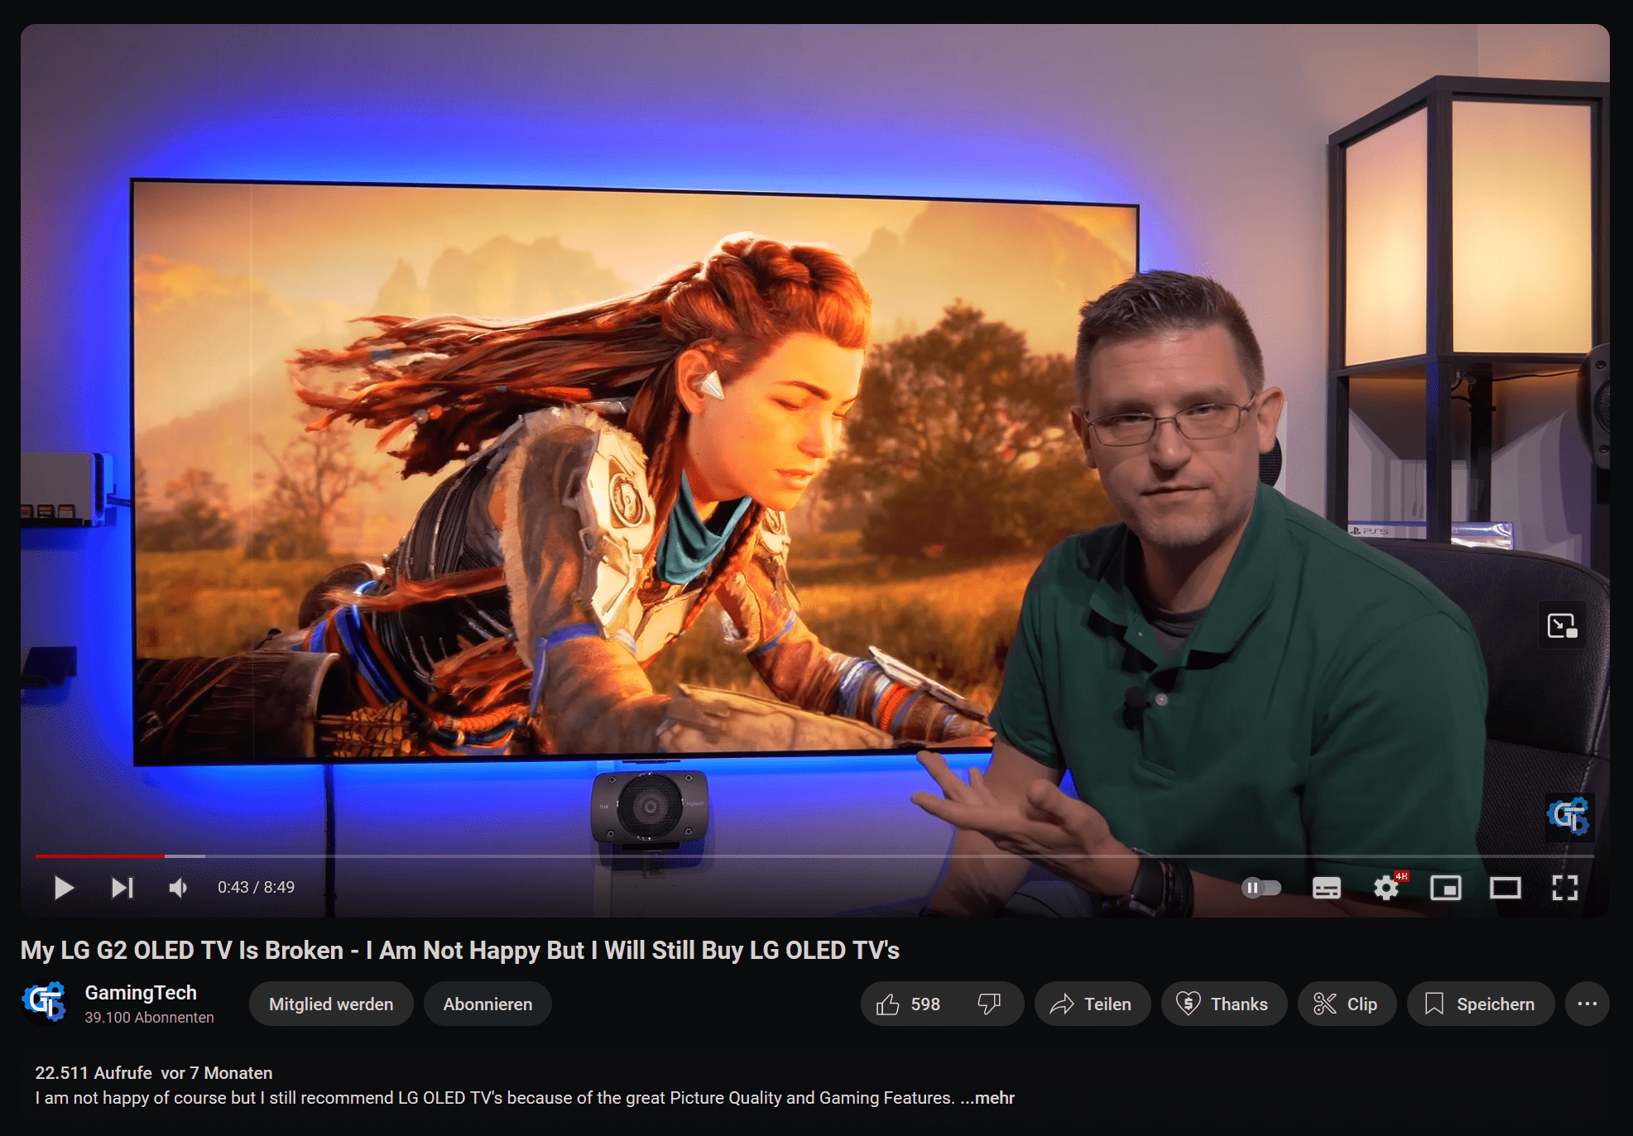This screenshot has height=1136, width=1633.
Task: Save video with Speichern button
Action: pyautogui.click(x=1480, y=1004)
